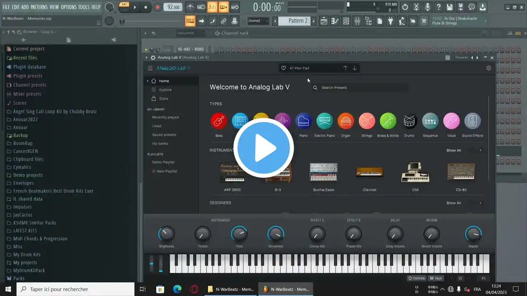
Task: Open the shopping cart content library icon
Action: [424, 21]
